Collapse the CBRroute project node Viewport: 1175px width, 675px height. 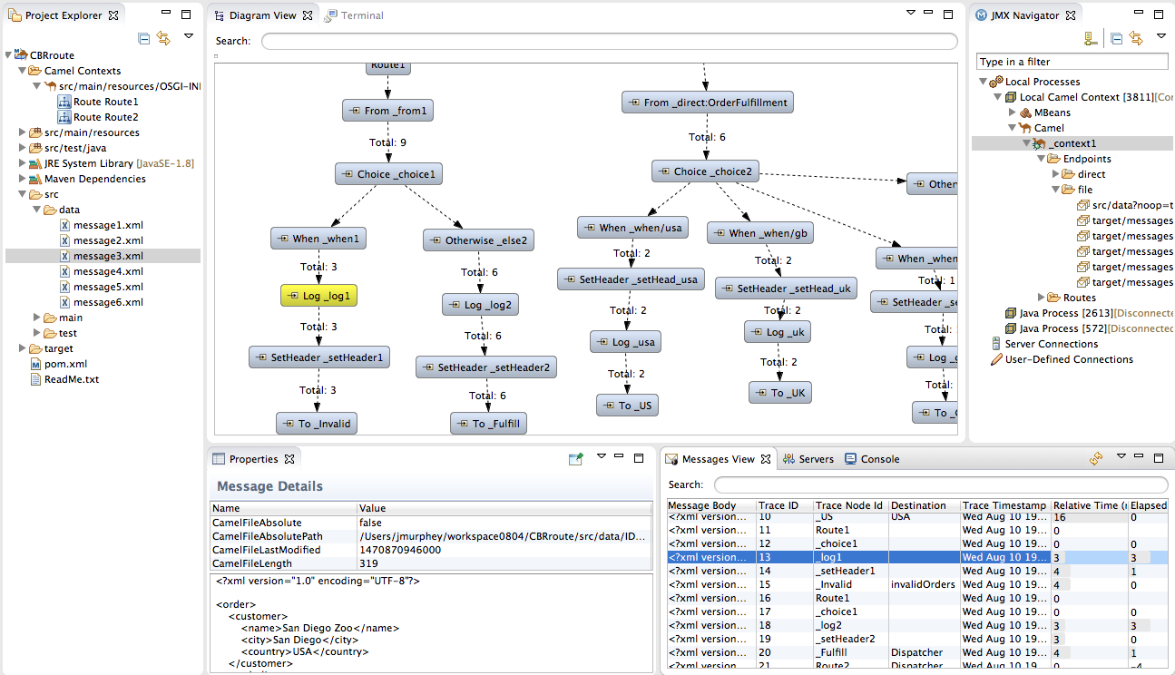click(8, 55)
